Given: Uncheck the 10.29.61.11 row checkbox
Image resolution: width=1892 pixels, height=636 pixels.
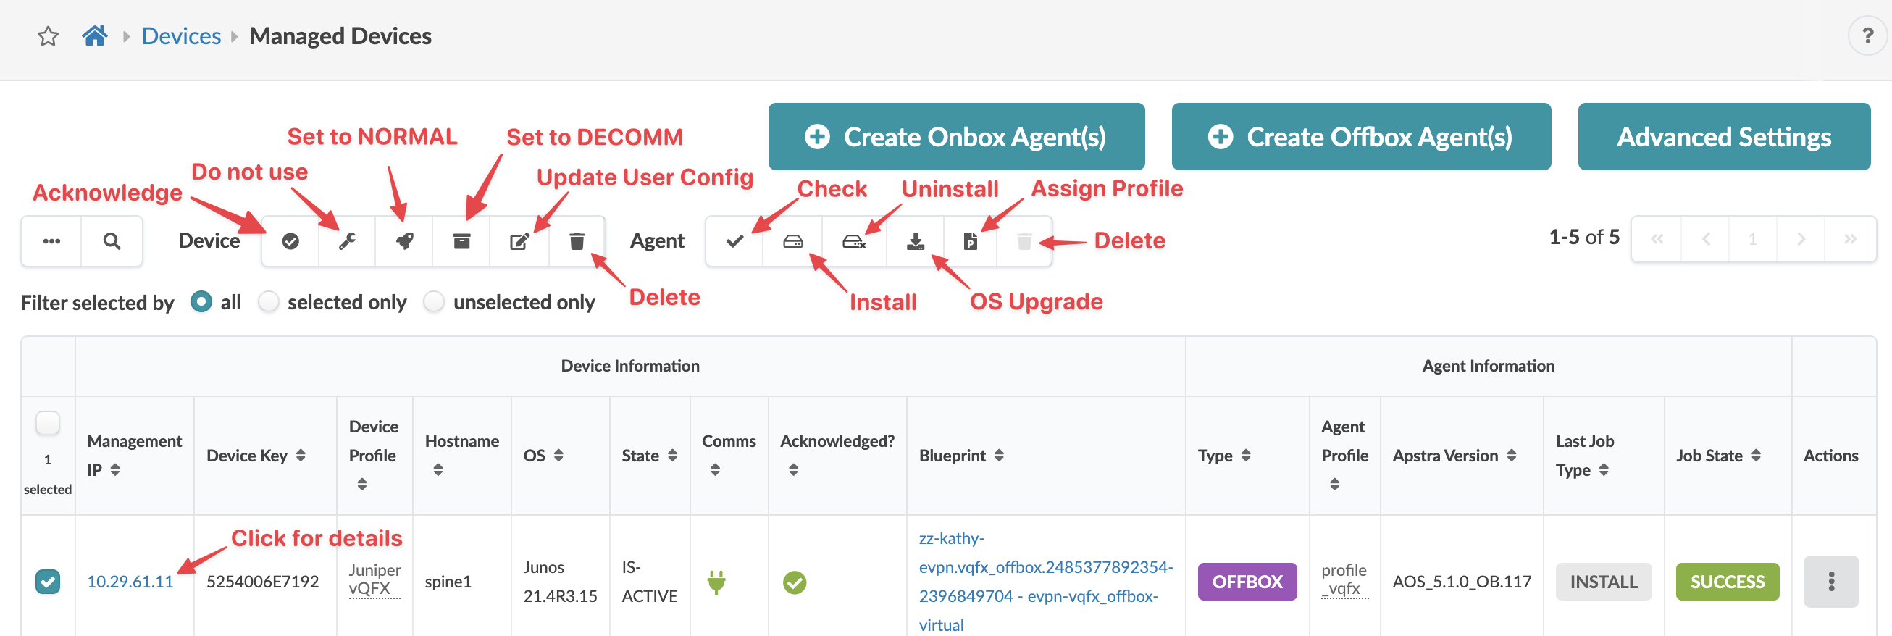Looking at the screenshot, I should click(48, 581).
